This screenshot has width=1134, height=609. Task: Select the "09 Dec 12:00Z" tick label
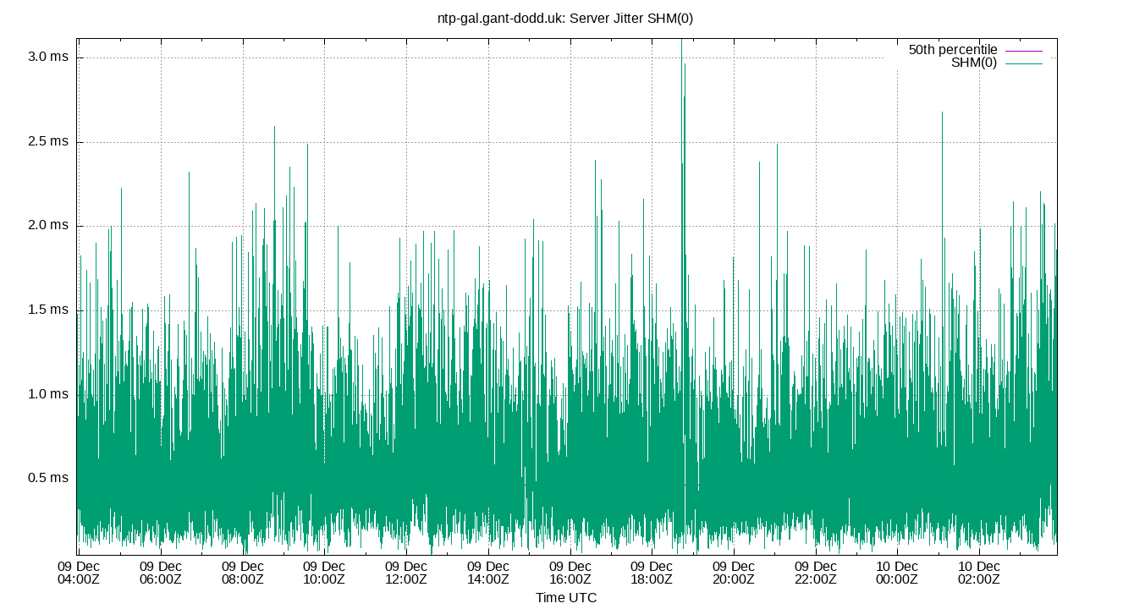point(407,570)
